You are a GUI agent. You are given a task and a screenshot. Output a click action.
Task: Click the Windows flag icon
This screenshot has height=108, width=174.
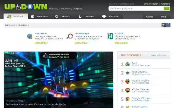click(x=9, y=16)
